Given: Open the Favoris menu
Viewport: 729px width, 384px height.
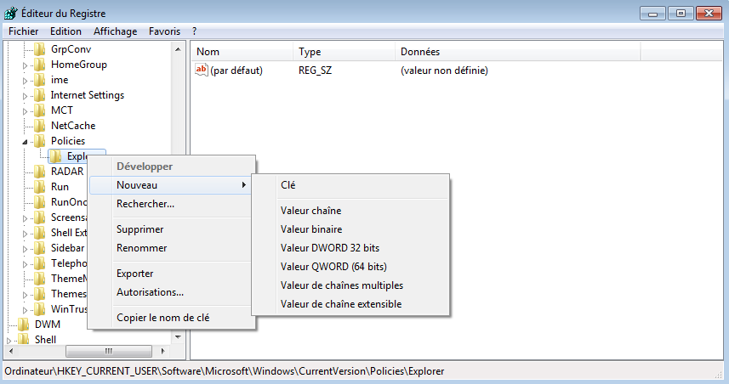Looking at the screenshot, I should [x=164, y=31].
